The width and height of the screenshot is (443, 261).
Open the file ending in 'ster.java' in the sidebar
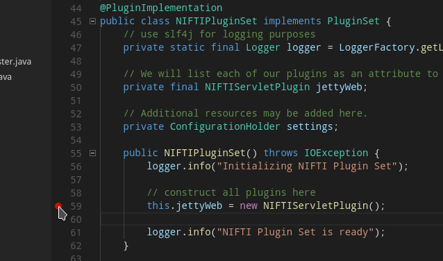(x=15, y=62)
